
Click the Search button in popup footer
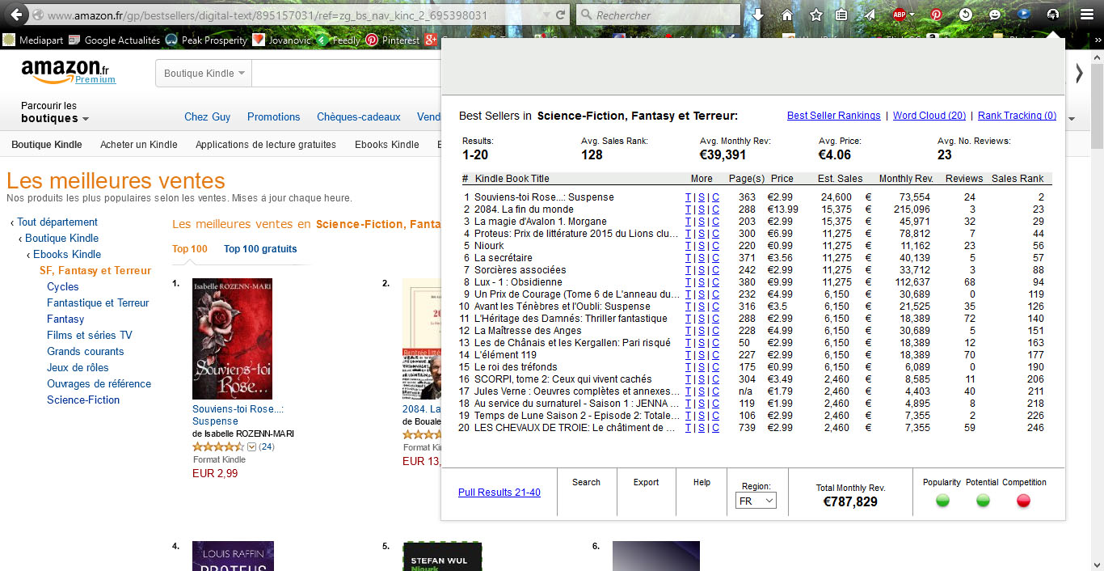coord(586,482)
